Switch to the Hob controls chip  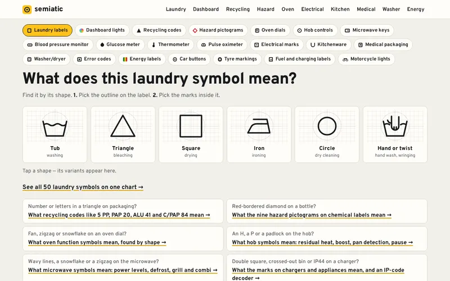coord(315,30)
